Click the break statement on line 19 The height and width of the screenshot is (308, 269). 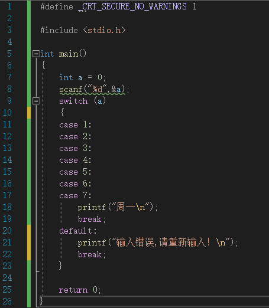click(x=92, y=219)
